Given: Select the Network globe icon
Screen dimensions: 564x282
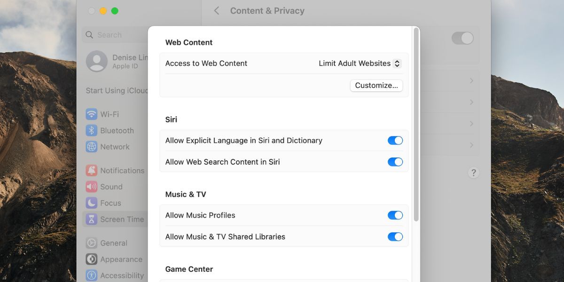Looking at the screenshot, I should (92, 147).
